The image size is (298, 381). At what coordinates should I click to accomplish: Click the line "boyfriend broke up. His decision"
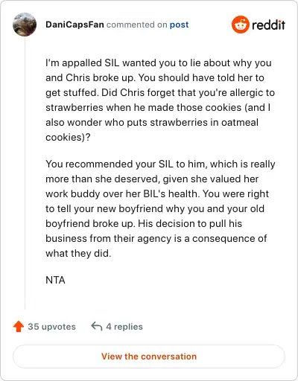click(x=144, y=224)
